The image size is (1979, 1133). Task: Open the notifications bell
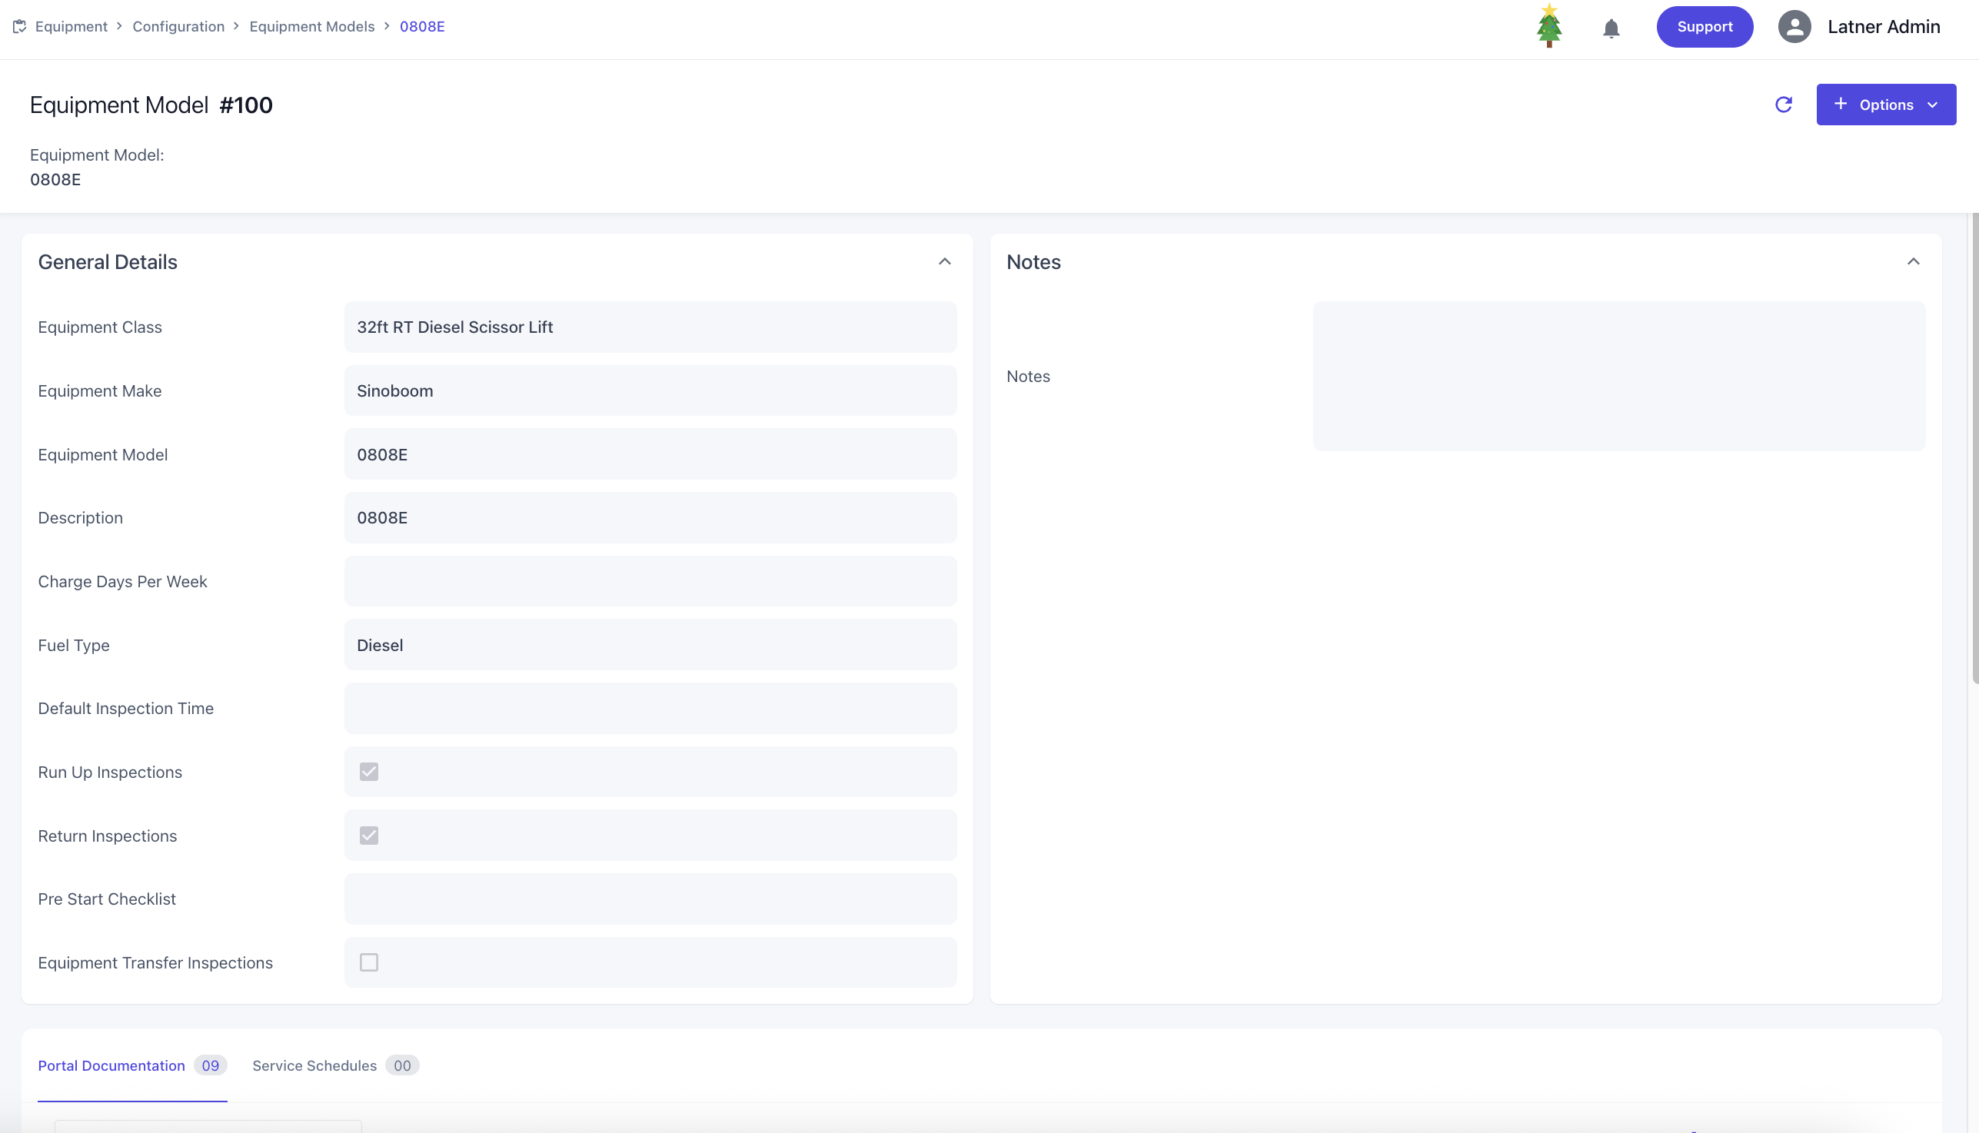click(1611, 28)
